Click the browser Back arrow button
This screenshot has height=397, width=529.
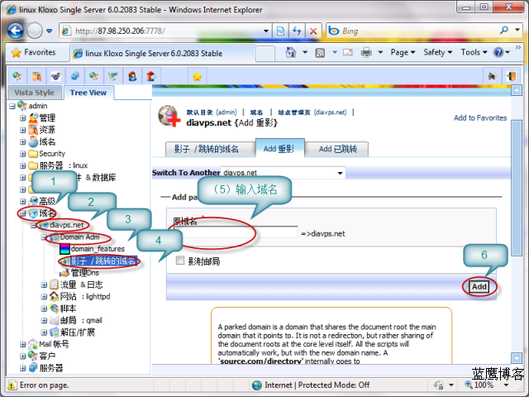tap(16, 31)
